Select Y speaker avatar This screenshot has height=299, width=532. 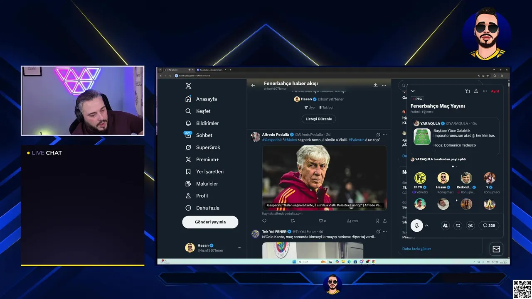point(490,178)
